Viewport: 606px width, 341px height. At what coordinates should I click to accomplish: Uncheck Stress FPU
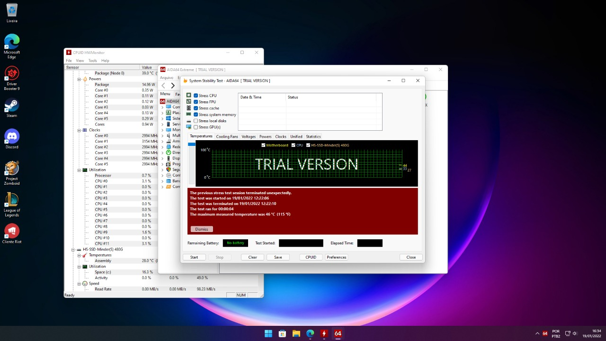pos(196,102)
